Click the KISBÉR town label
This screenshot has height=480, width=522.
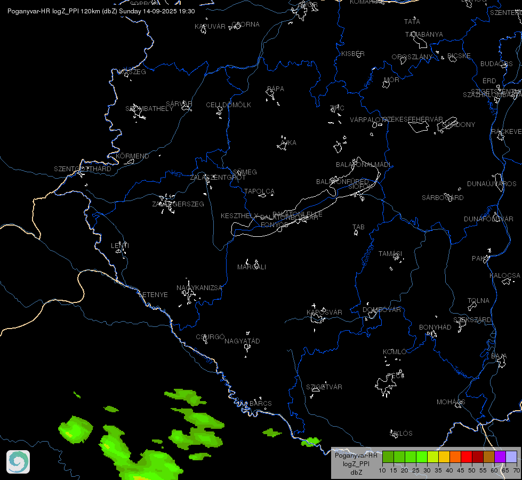click(353, 54)
